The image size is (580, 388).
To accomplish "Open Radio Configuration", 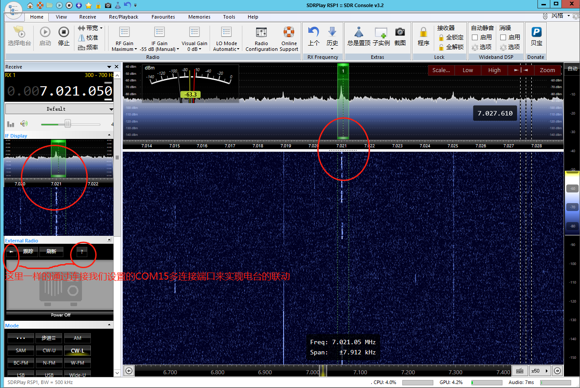I will click(x=261, y=39).
